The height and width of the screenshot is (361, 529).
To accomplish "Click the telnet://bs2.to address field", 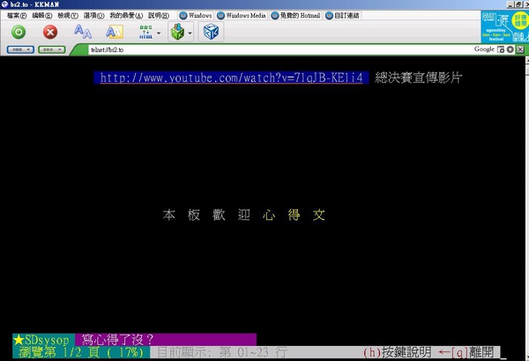I will [280, 49].
